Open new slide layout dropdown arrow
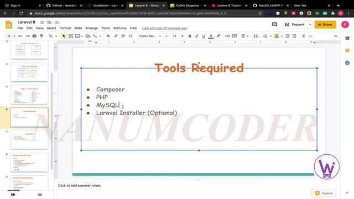 pos(14,36)
